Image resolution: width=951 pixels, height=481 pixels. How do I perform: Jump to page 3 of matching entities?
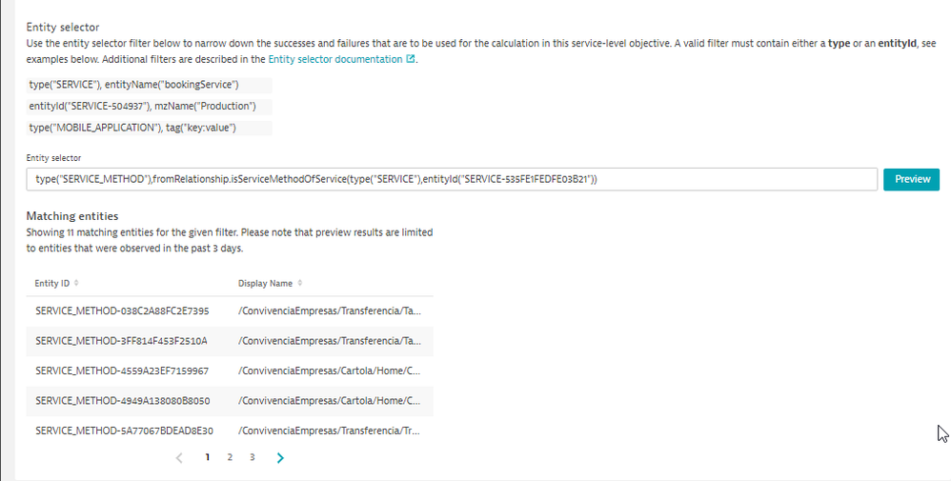point(252,457)
